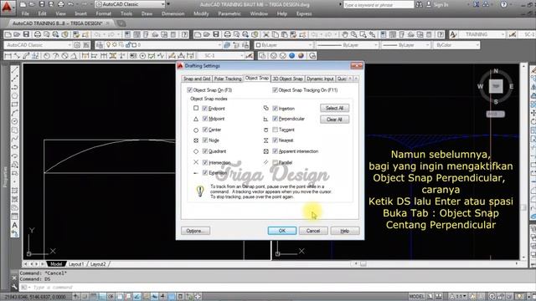Click the Radius dimension icon
The height and width of the screenshot is (301, 536).
coord(47,56)
